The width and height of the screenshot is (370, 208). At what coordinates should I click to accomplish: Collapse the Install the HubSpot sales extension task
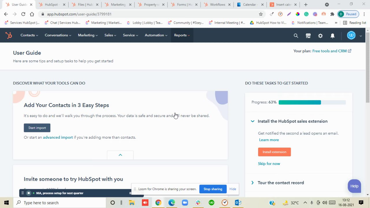[253, 121]
